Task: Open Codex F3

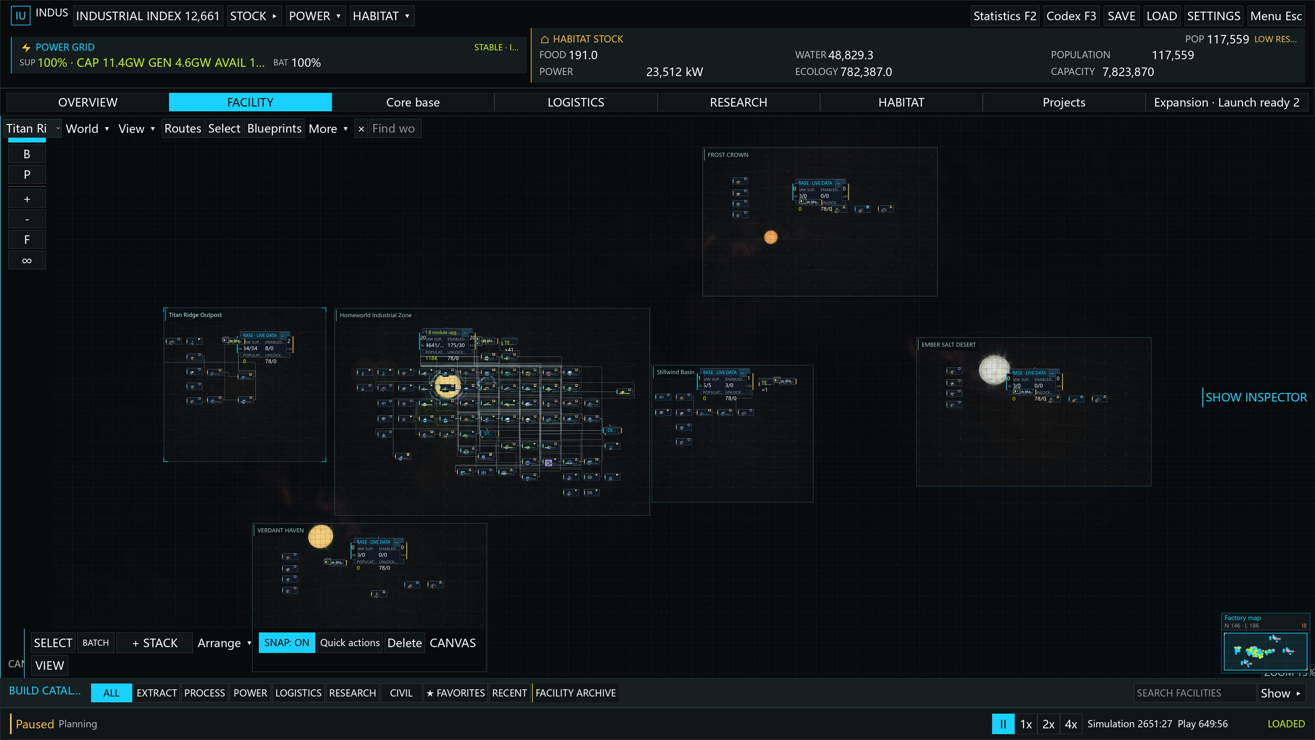Action: pos(1071,16)
